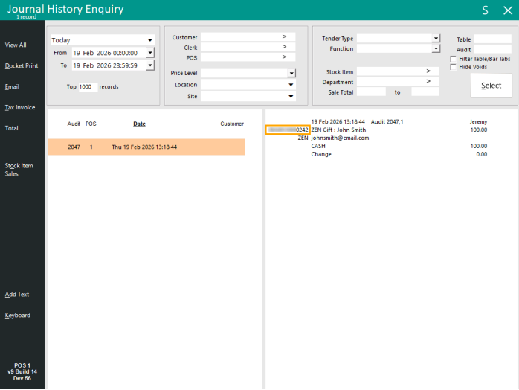
Task: Sort by the Date column header
Action: 139,124
